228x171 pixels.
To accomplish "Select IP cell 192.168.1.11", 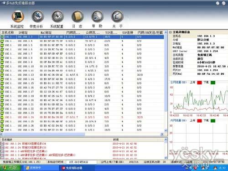I will (x=26, y=71).
